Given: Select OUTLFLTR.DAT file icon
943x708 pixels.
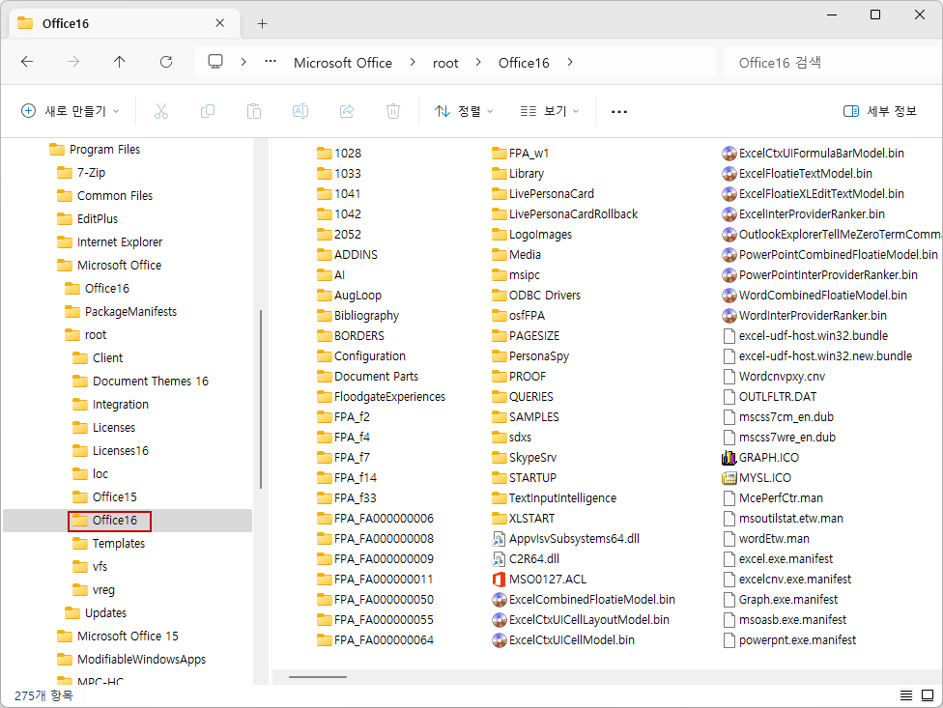Looking at the screenshot, I should click(729, 397).
